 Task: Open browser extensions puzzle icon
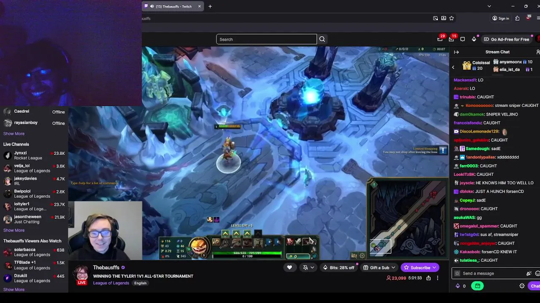coord(517,19)
